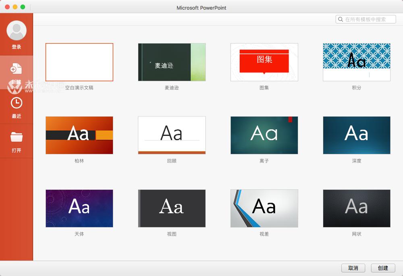The width and height of the screenshot is (403, 276).
Task: Pick the 视图 dark gray template
Action: (x=172, y=208)
